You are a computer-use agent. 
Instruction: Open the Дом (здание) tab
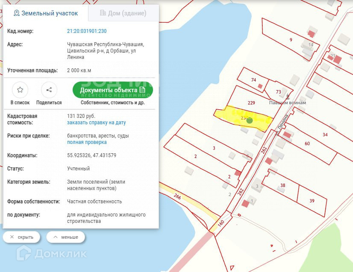coord(124,13)
